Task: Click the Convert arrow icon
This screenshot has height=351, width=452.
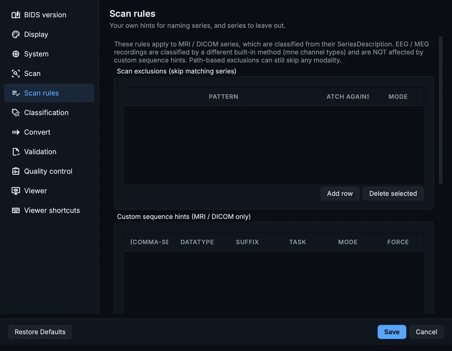Action: [16, 132]
